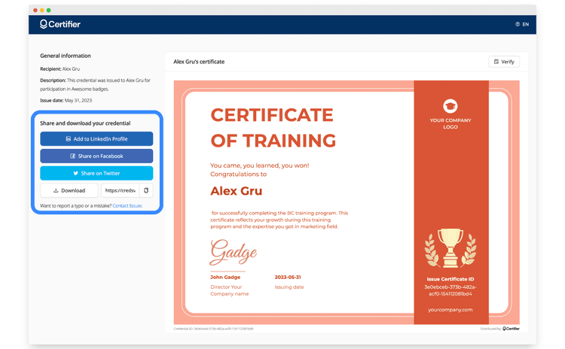
Task: Click the Twitter bird icon
Action: (75, 174)
